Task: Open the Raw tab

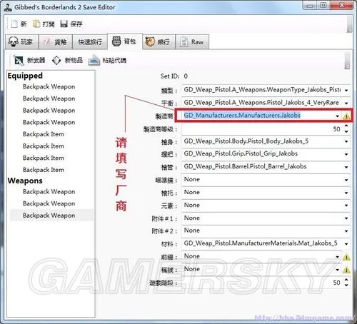Action: [x=192, y=42]
